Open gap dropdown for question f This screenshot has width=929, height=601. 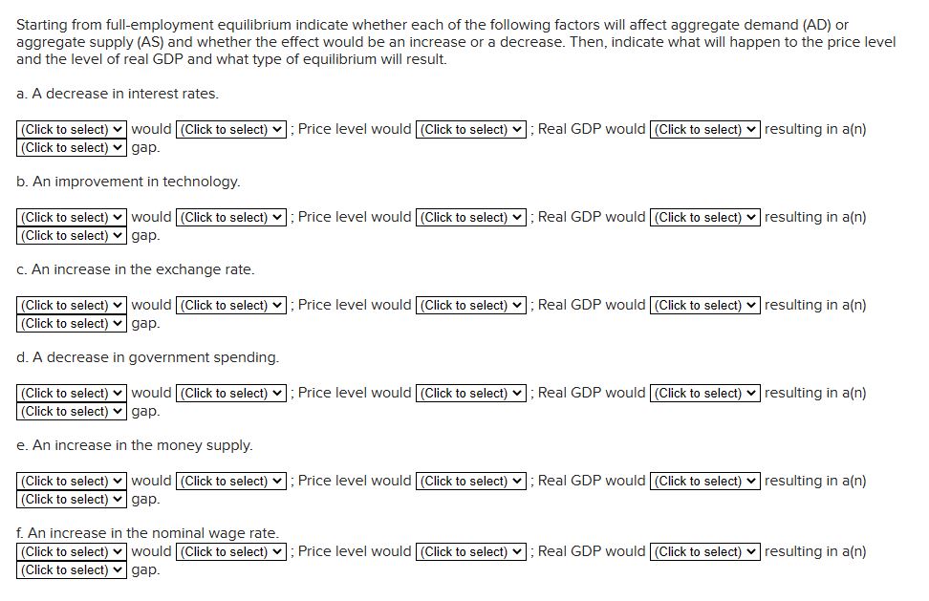(x=71, y=569)
